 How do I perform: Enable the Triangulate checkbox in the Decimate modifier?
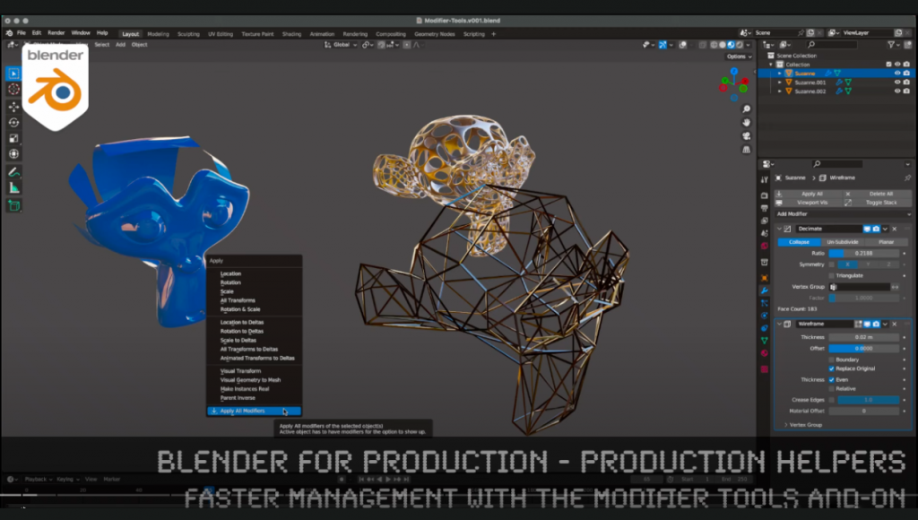pyautogui.click(x=832, y=276)
